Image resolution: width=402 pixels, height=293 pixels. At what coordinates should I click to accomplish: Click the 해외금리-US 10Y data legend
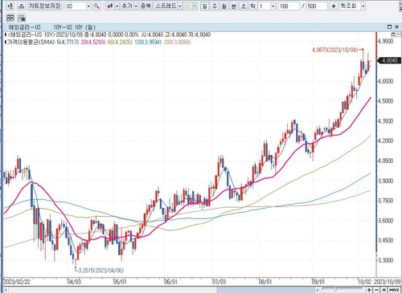point(109,35)
